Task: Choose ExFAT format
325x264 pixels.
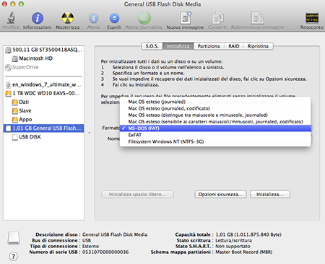Action: coord(215,135)
